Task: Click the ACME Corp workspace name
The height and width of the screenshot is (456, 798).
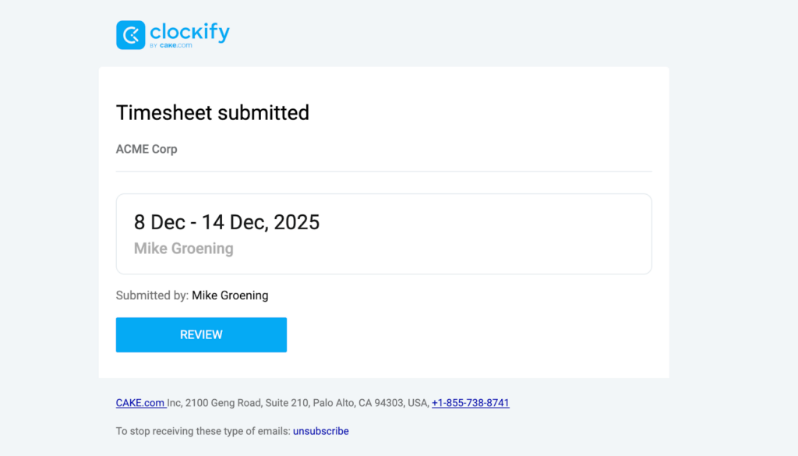Action: click(x=147, y=149)
